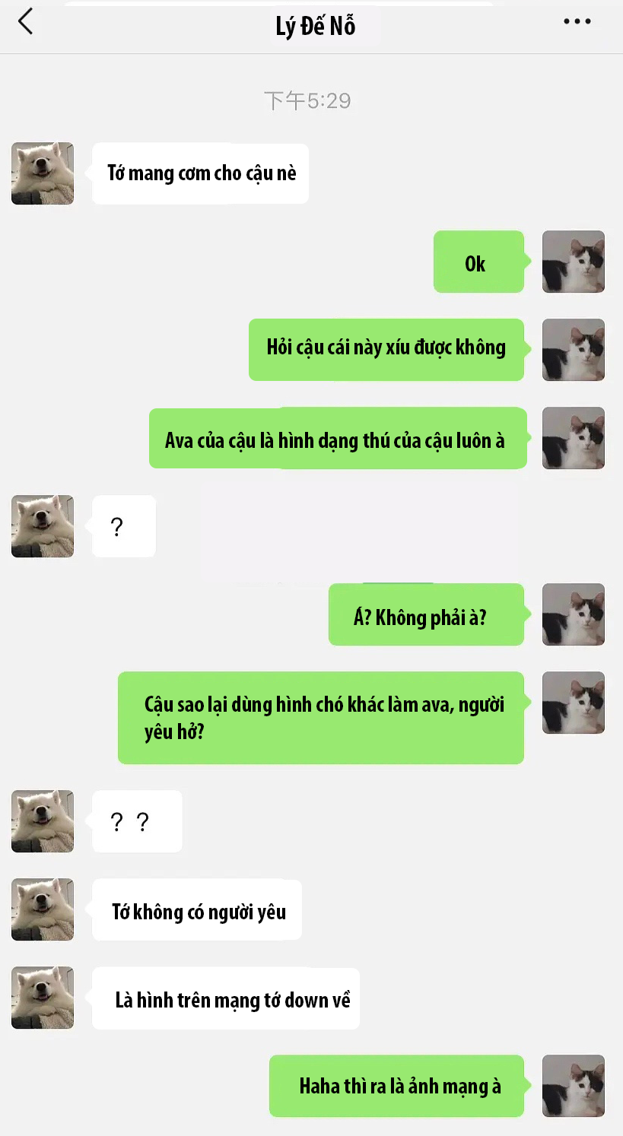Tap the 'Ava của cậu là hình dạng thú' bubble
Screen dimensions: 623x1136
tap(338, 438)
